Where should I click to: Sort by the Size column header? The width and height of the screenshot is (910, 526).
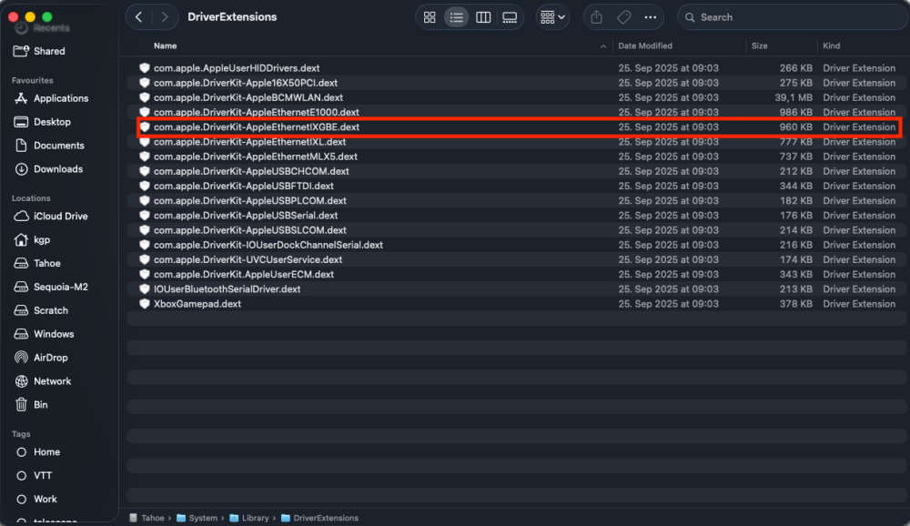click(x=759, y=46)
